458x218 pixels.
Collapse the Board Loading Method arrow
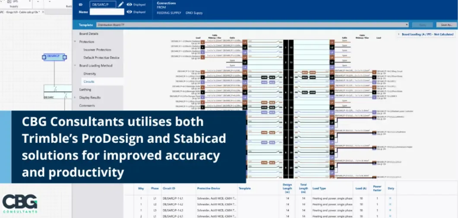click(75, 66)
